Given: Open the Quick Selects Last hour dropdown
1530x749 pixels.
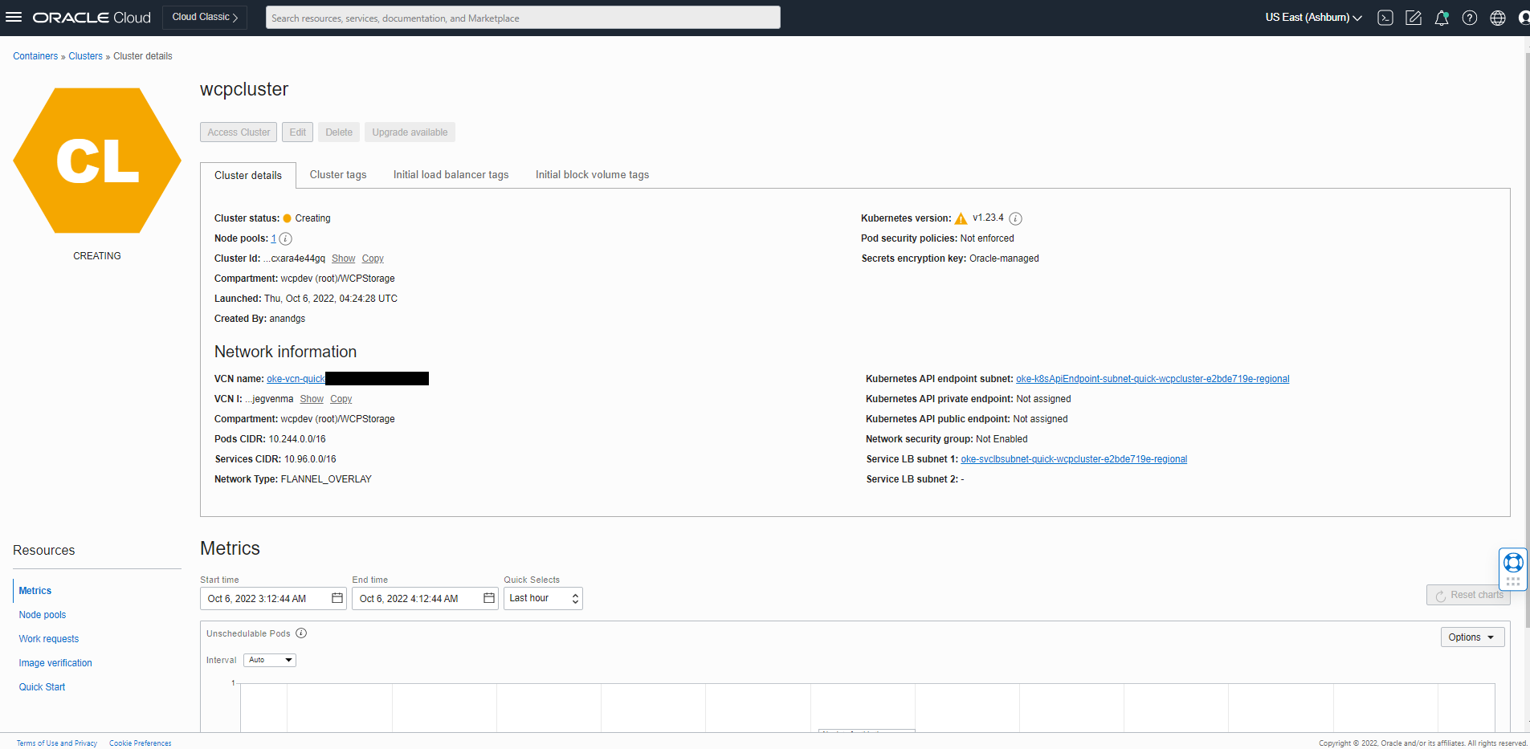Looking at the screenshot, I should click(543, 598).
